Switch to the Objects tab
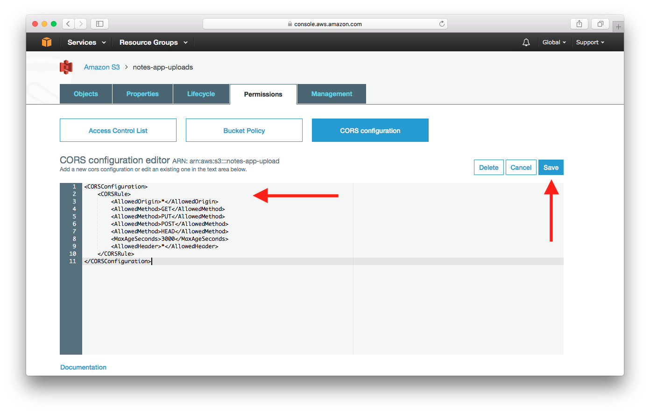The height and width of the screenshot is (413, 650). point(86,94)
